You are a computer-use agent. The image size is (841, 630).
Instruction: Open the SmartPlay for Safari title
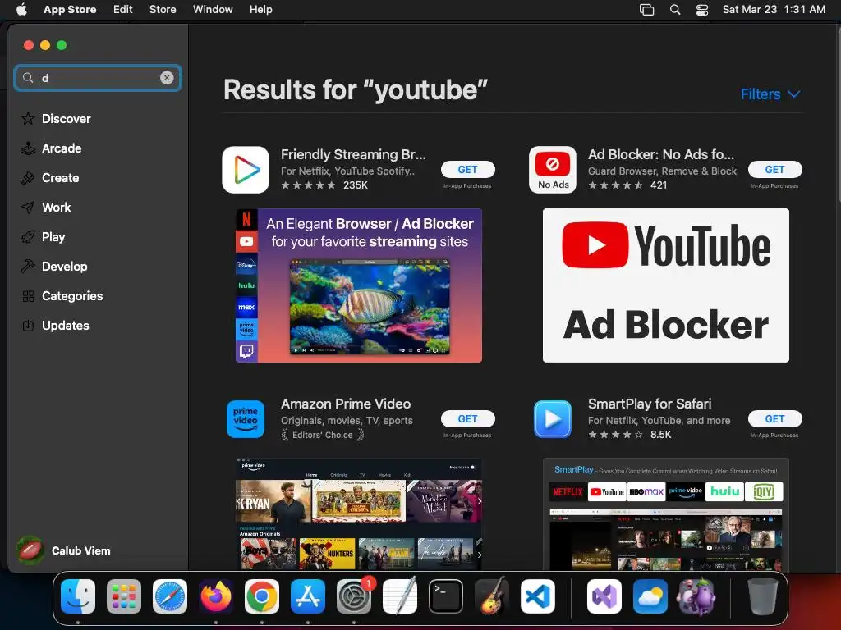650,404
